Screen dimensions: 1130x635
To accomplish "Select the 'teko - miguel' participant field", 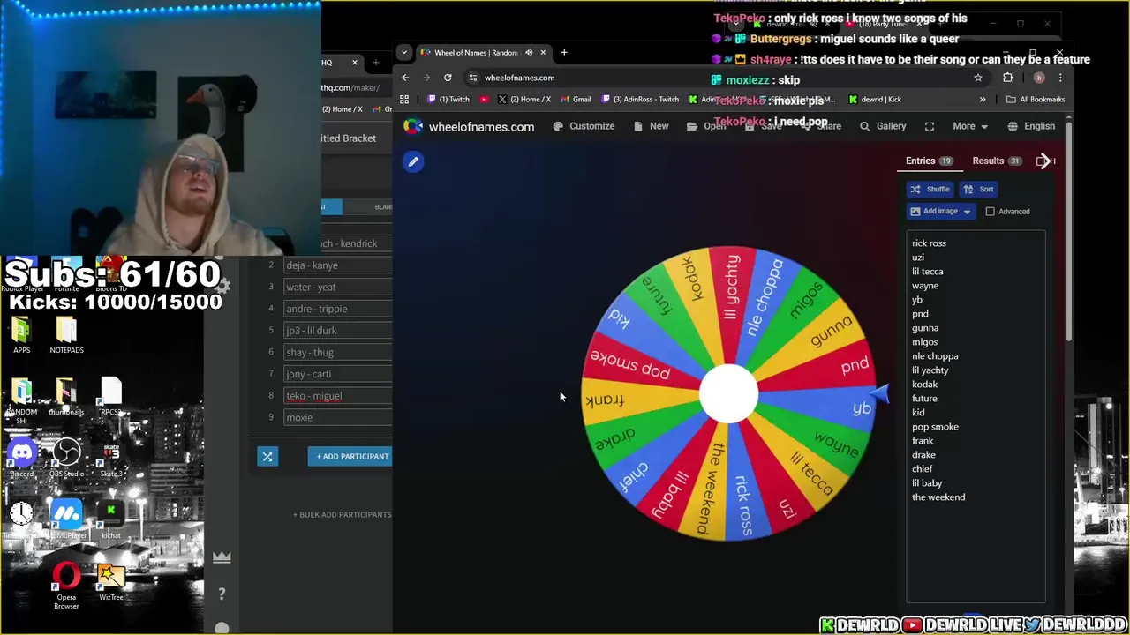I will tap(336, 396).
